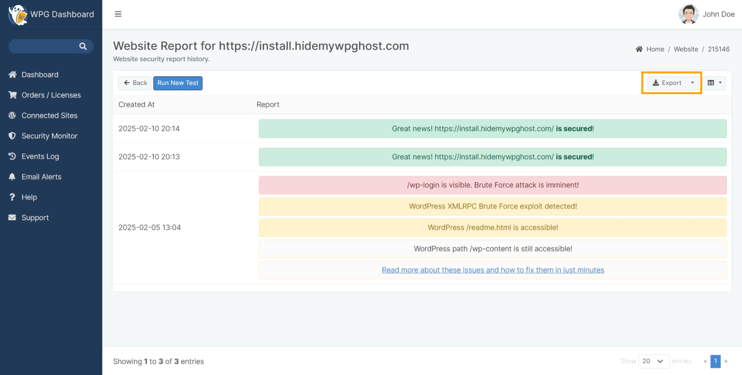Click the '/wp-login is visible' red alert

click(493, 185)
